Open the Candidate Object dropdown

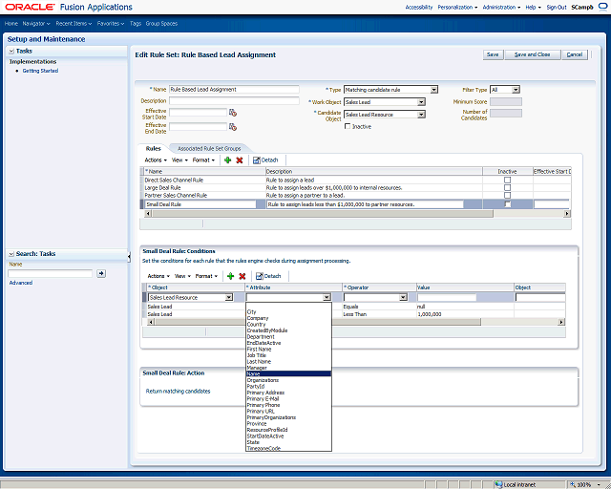point(421,115)
